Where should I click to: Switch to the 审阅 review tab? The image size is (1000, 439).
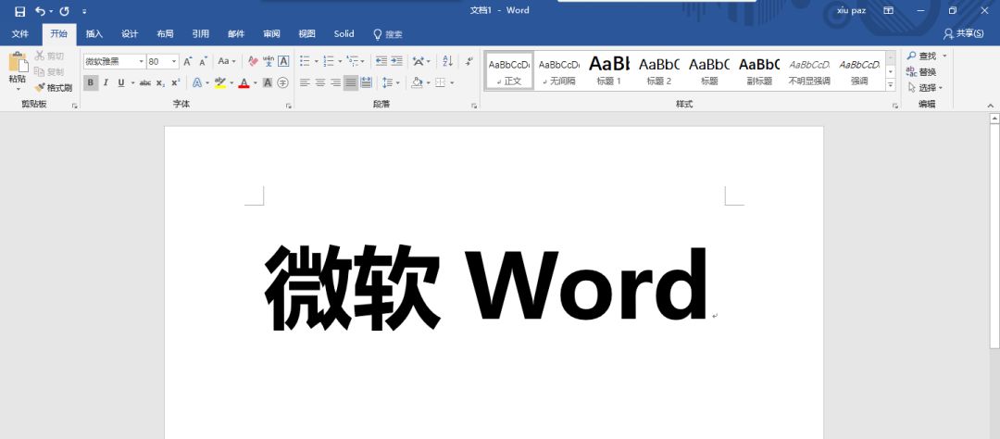click(271, 34)
